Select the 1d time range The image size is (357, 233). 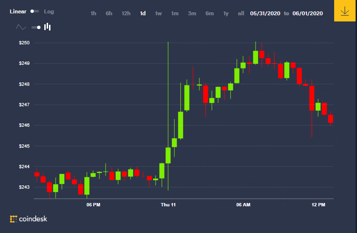coord(143,13)
